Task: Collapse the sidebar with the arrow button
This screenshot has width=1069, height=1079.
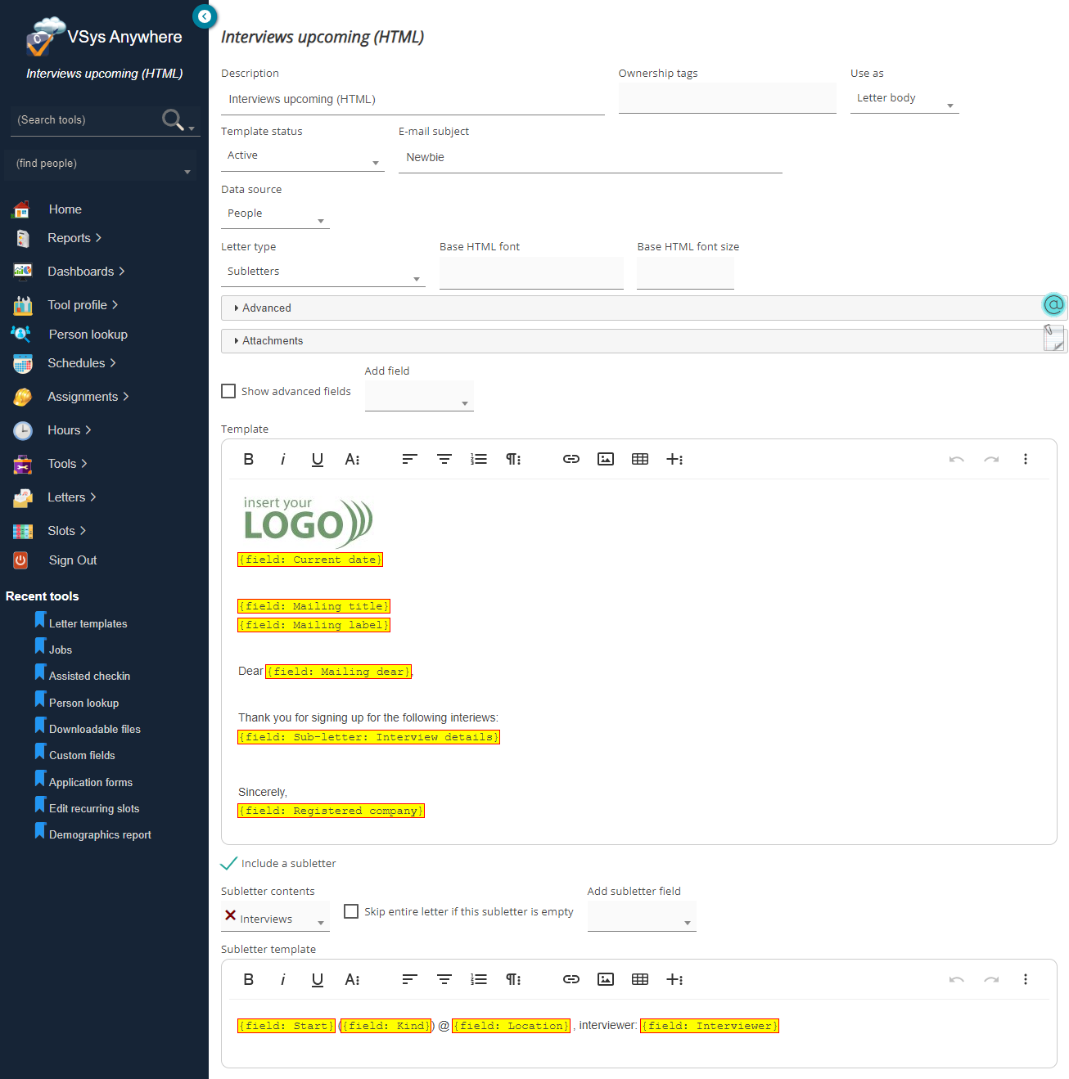Action: click(x=204, y=16)
